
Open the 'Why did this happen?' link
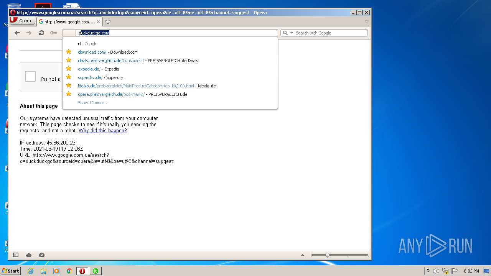(x=102, y=131)
